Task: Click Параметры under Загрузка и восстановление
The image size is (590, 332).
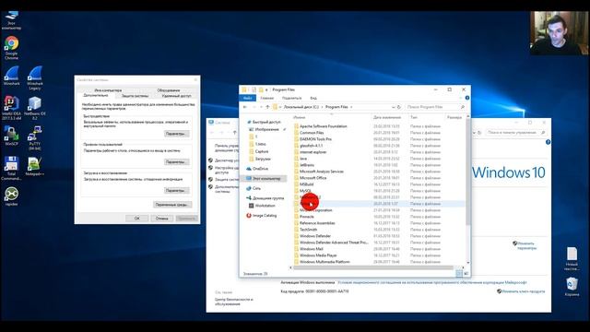Action: pos(176,191)
